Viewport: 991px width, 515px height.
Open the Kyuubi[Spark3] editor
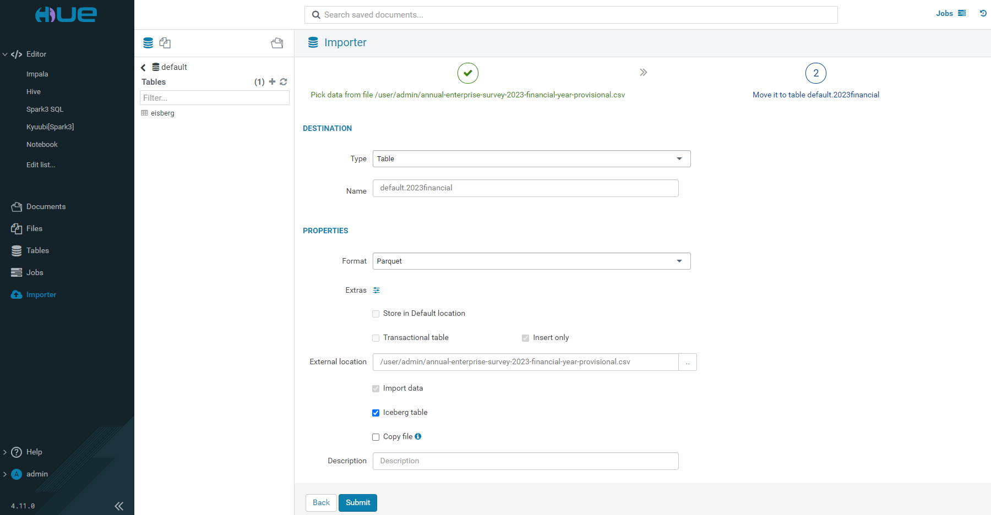(50, 127)
